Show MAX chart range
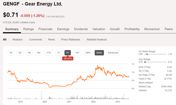The image size is (176, 105). 88,53
